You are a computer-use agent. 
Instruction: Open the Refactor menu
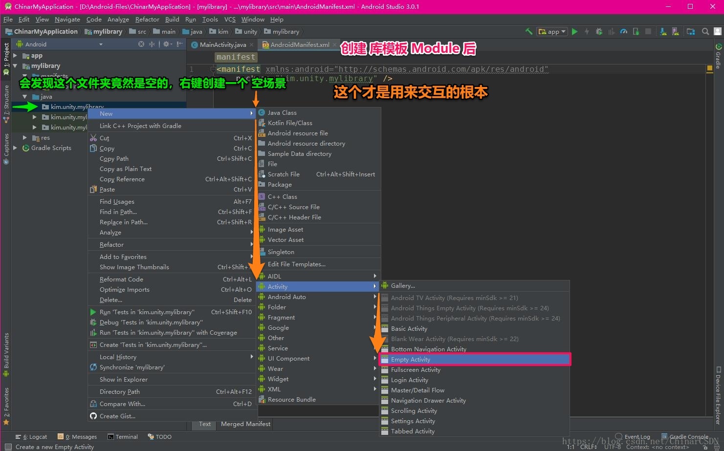tap(147, 20)
